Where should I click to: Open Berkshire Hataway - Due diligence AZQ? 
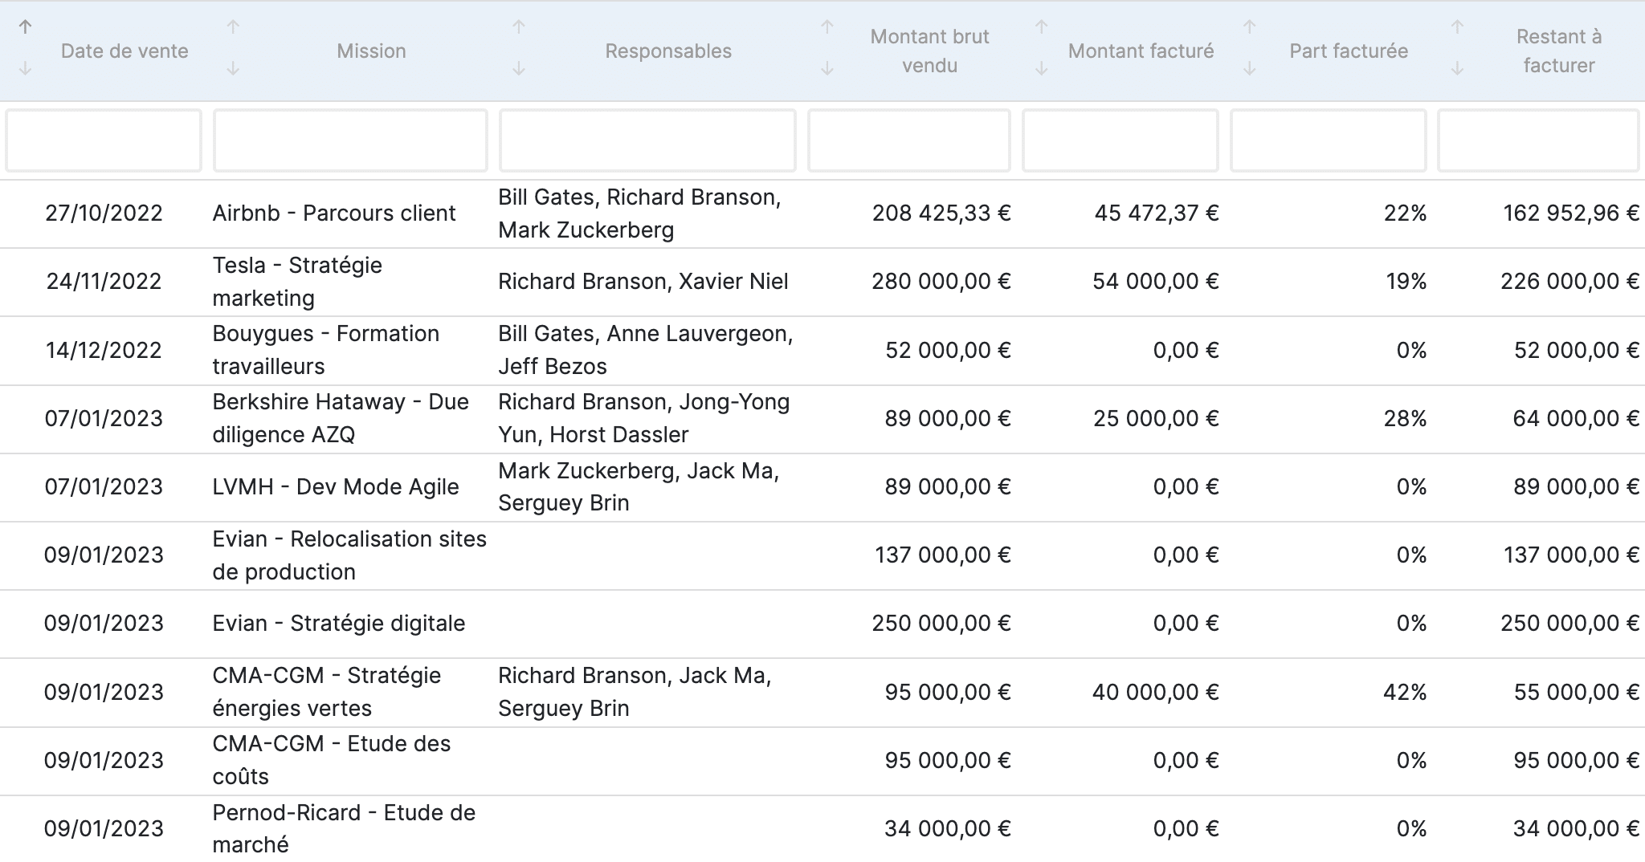pos(341,418)
